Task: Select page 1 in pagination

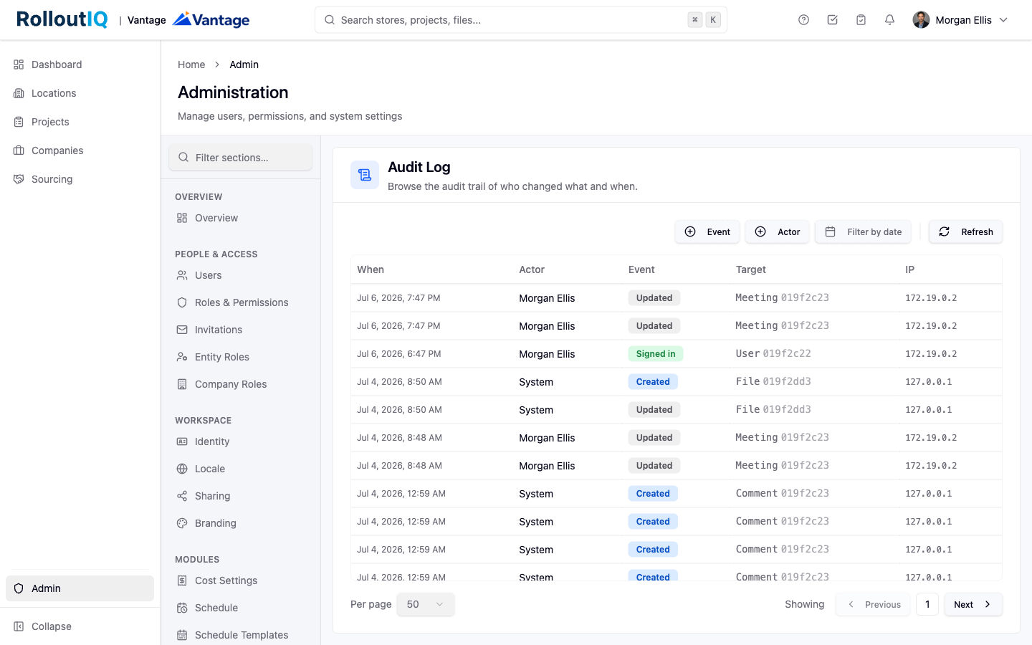Action: click(x=927, y=604)
